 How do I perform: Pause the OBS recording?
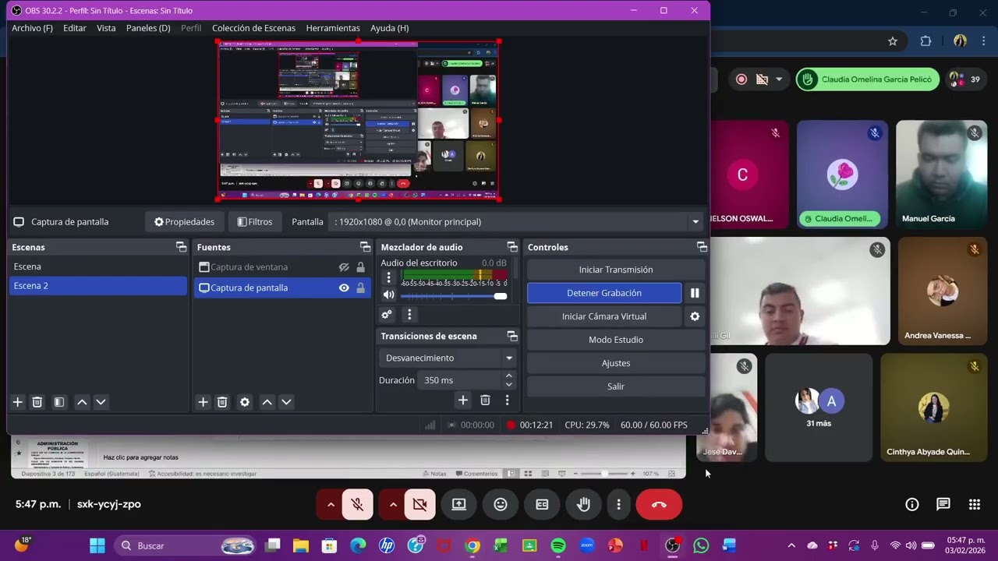point(695,293)
